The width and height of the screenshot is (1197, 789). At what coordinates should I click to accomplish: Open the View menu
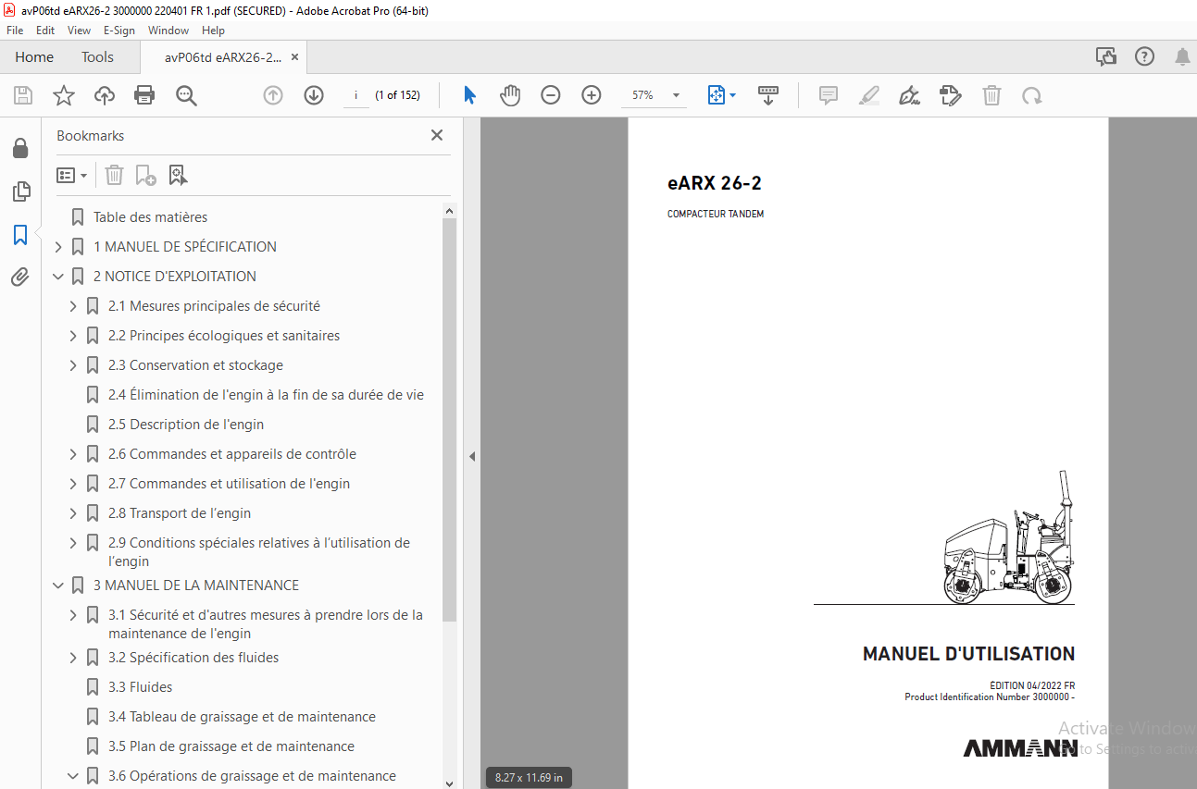click(x=80, y=31)
